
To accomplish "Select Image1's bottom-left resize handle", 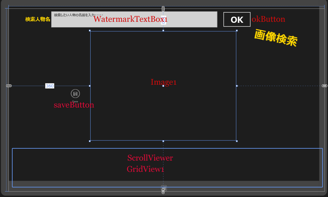I will (90, 141).
